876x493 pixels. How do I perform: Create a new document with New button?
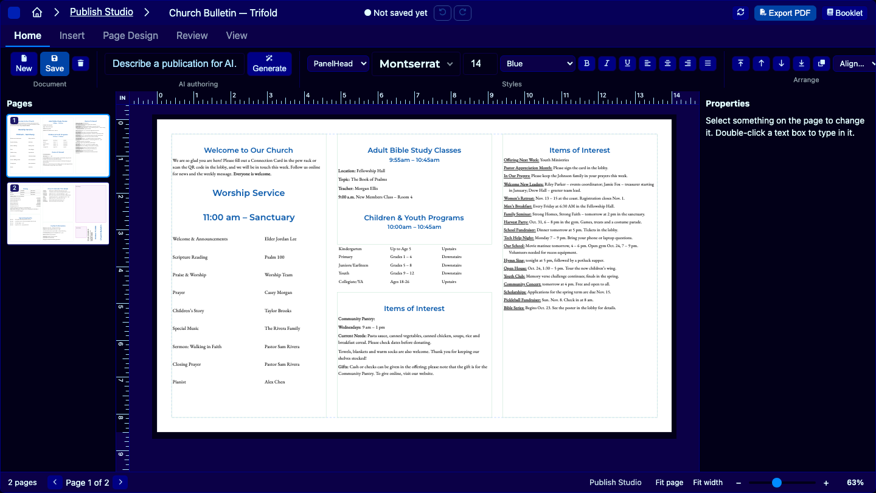pos(24,63)
